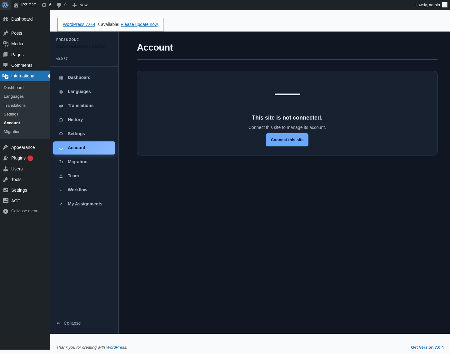Click the ACF fields icon
The image size is (450, 354).
pos(6,201)
